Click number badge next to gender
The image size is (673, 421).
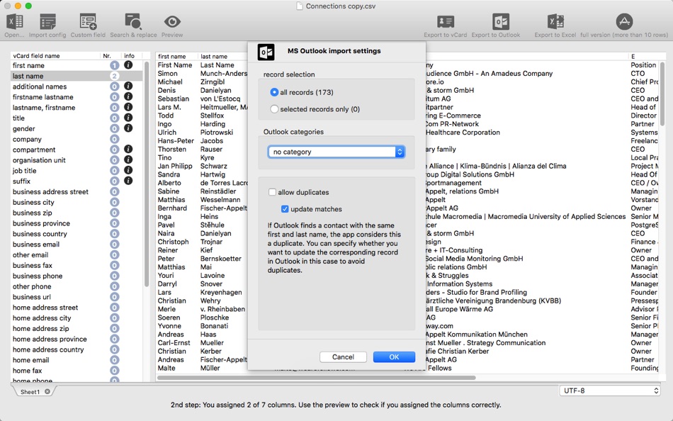pos(114,128)
